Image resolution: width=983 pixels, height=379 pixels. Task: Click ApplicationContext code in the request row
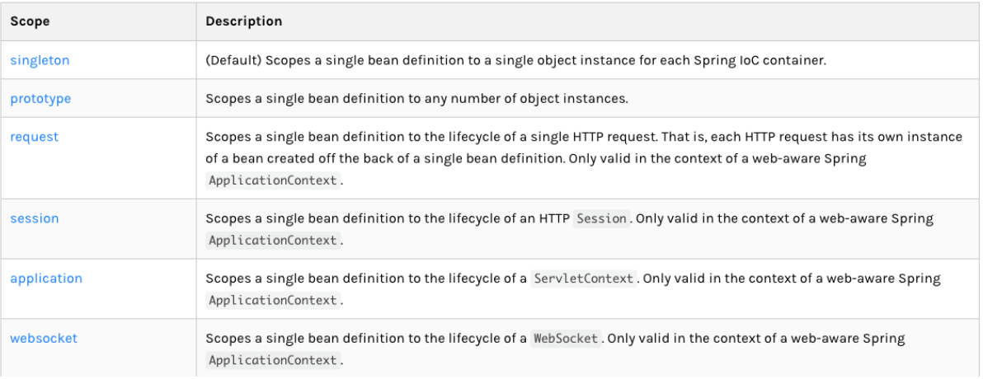pos(273,180)
